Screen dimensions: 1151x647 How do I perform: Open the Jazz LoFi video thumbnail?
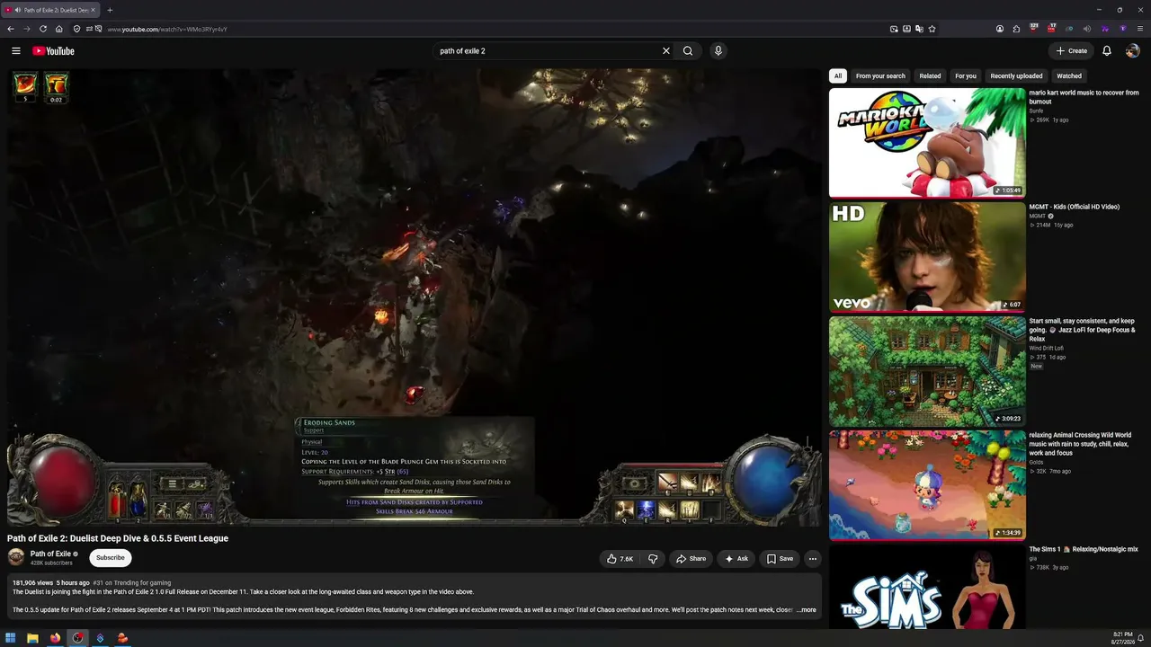click(x=927, y=371)
